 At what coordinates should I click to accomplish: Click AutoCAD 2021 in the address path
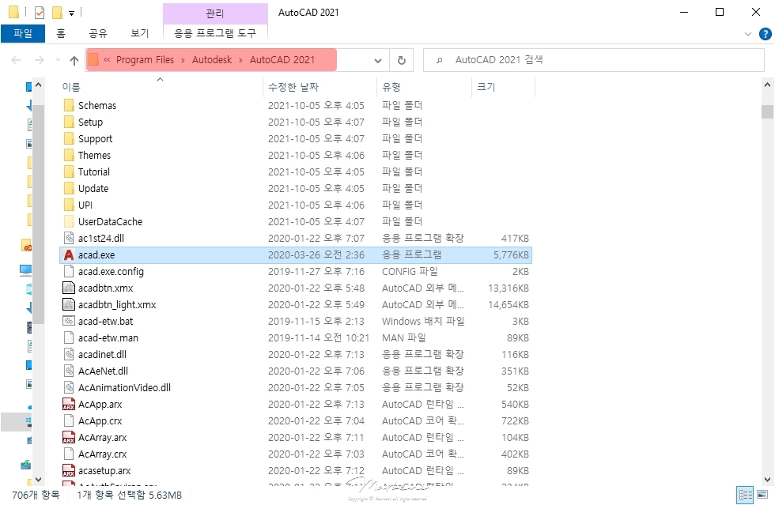pyautogui.click(x=282, y=60)
